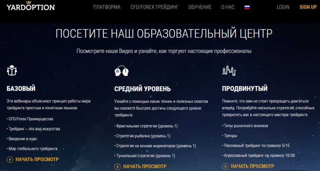Select the БАЗОВЫЙ heading
This screenshot has height=171, width=320.
21,89
